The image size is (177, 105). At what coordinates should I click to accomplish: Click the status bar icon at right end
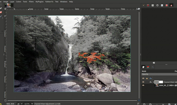click(x=138, y=104)
